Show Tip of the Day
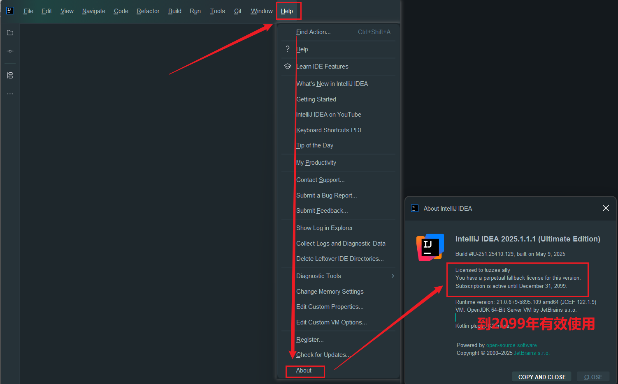The image size is (618, 384). [338, 145]
